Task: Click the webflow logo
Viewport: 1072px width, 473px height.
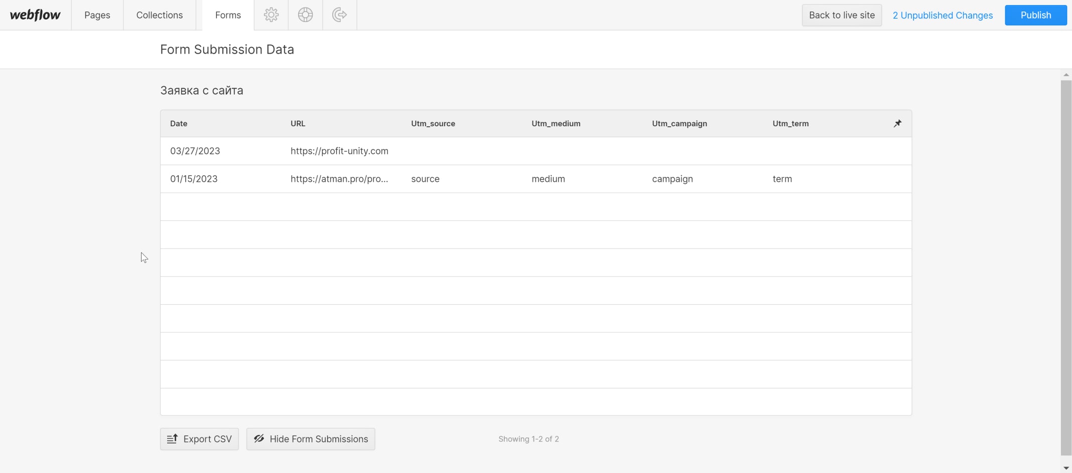Action: (35, 15)
